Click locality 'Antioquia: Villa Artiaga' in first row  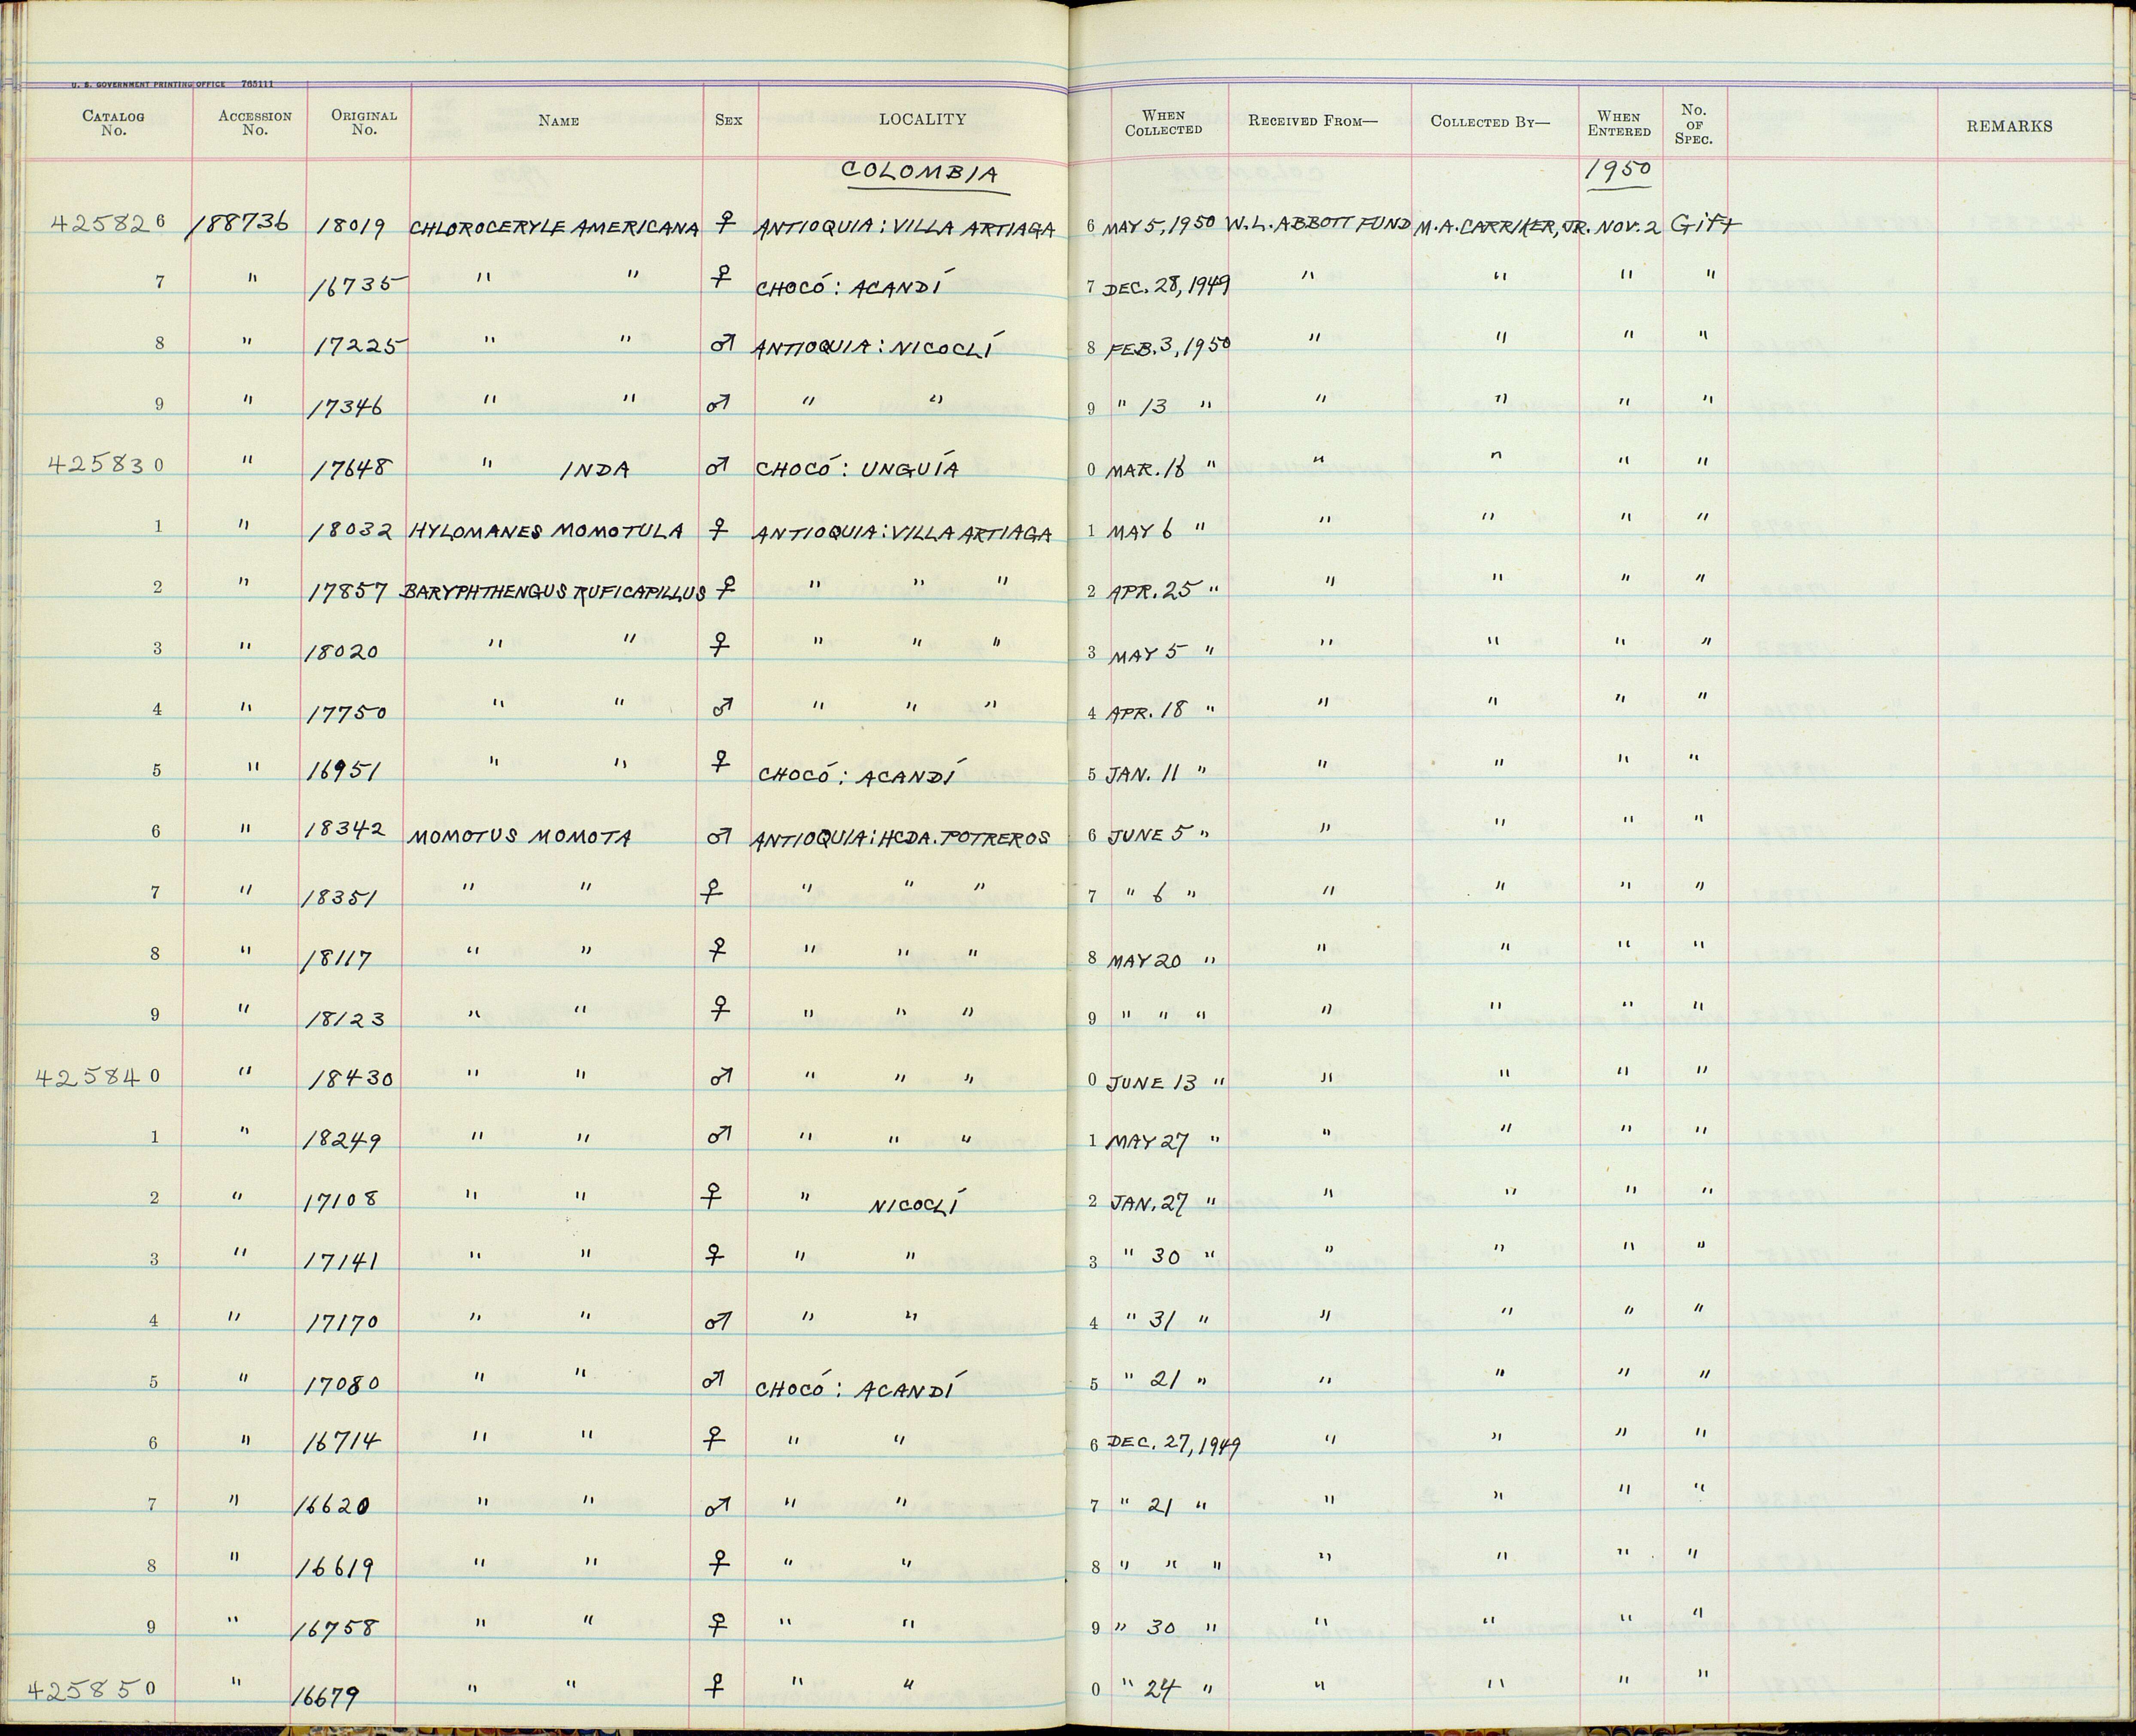click(904, 229)
